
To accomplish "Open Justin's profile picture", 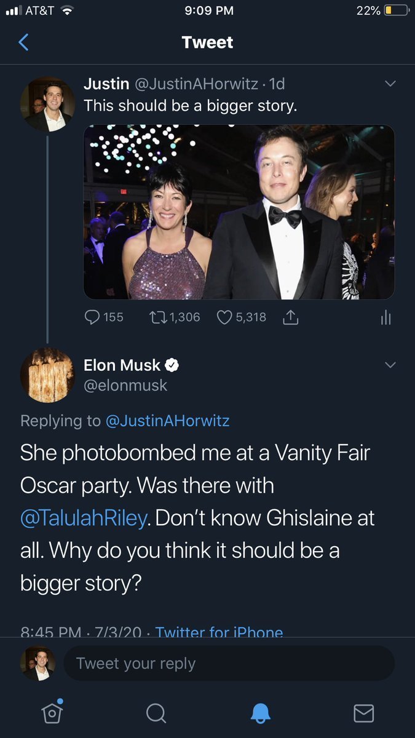I will click(48, 105).
